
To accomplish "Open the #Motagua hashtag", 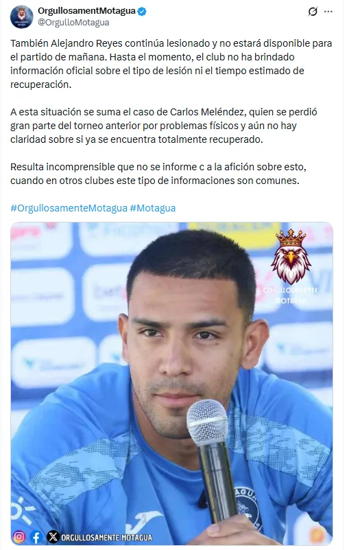I will point(153,208).
